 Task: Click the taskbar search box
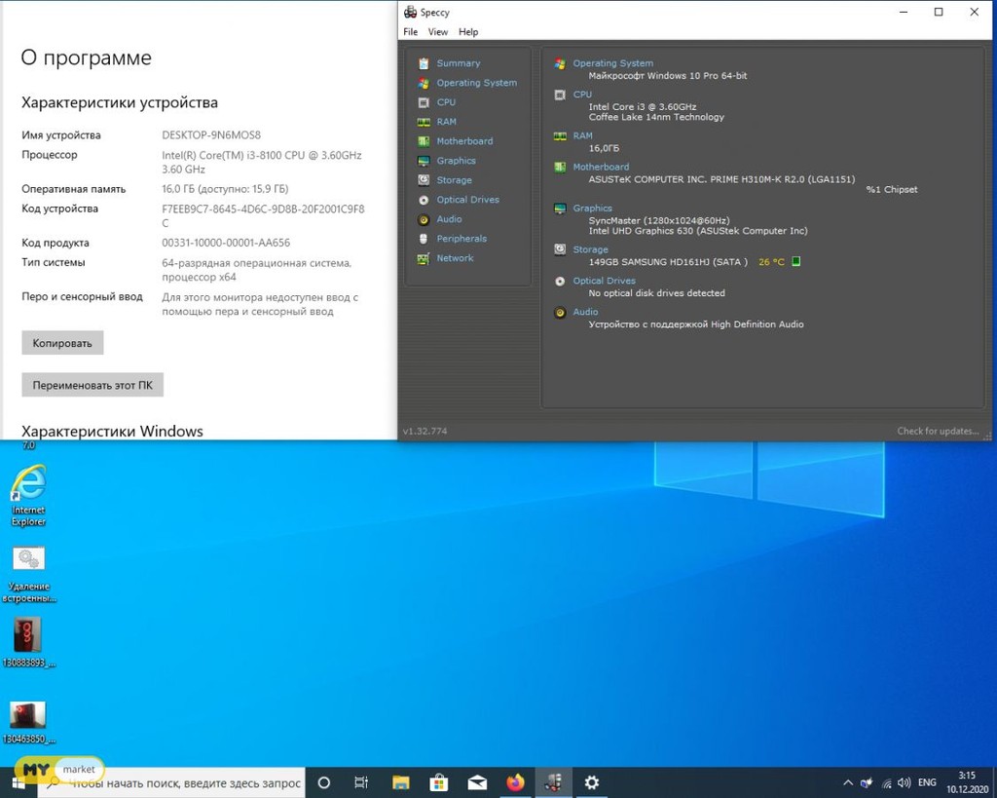[171, 782]
